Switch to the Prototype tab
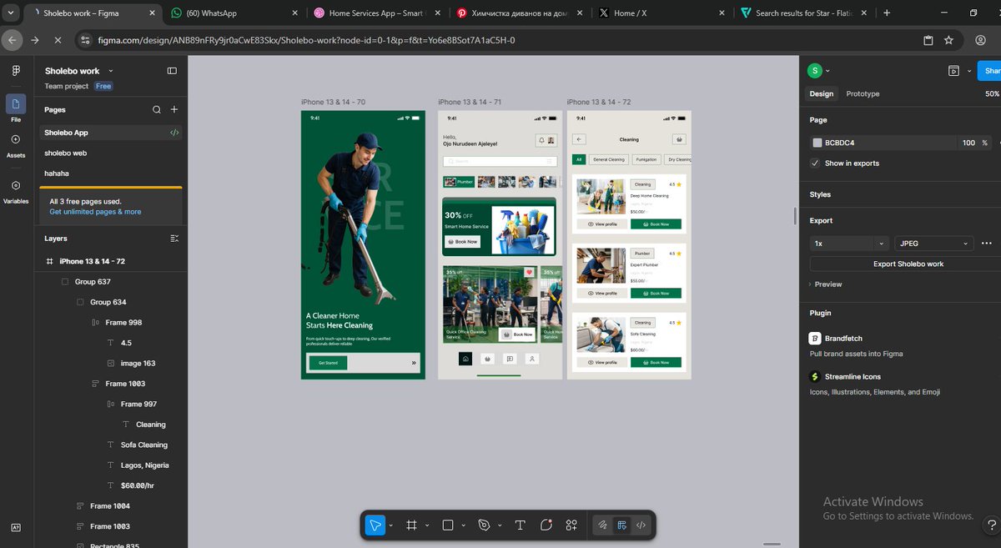 (862, 93)
